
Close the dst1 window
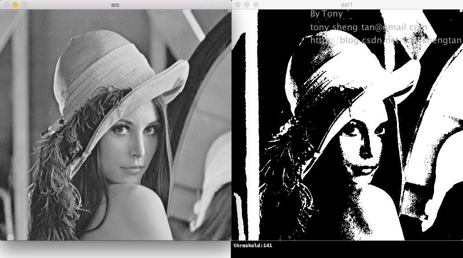(x=237, y=5)
